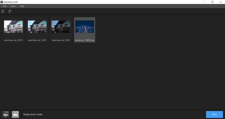Image resolution: width=225 pixels, height=119 pixels.
Task: Click the american-car_1.JPG file name
Action: tap(37, 40)
